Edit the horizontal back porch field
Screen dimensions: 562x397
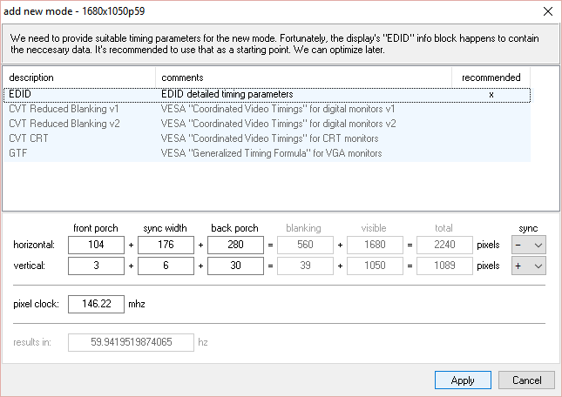click(235, 246)
